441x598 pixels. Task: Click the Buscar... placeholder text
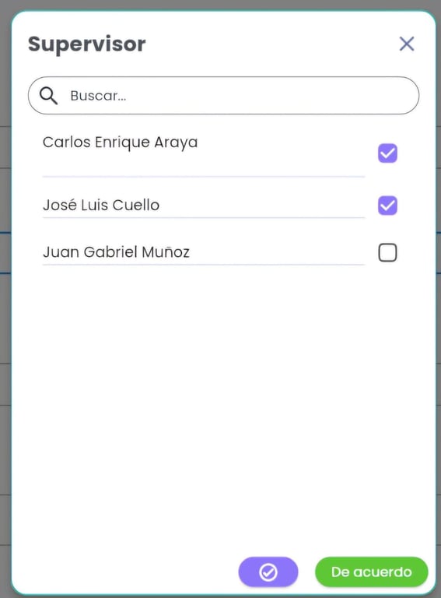click(98, 96)
